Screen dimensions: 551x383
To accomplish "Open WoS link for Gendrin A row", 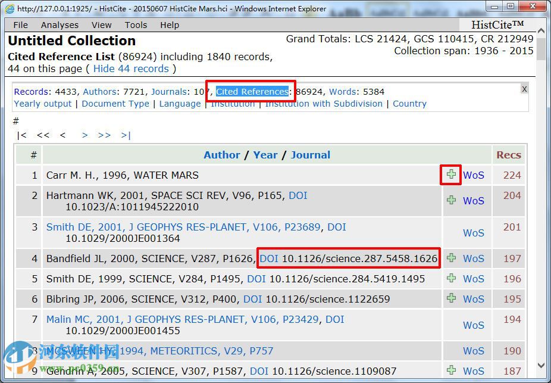I will 473,372.
